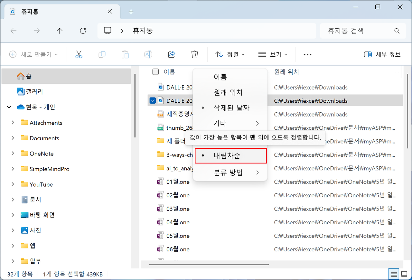Switch to large thumbnails view icon
Screen dimensions: 412x280
click(404, 274)
